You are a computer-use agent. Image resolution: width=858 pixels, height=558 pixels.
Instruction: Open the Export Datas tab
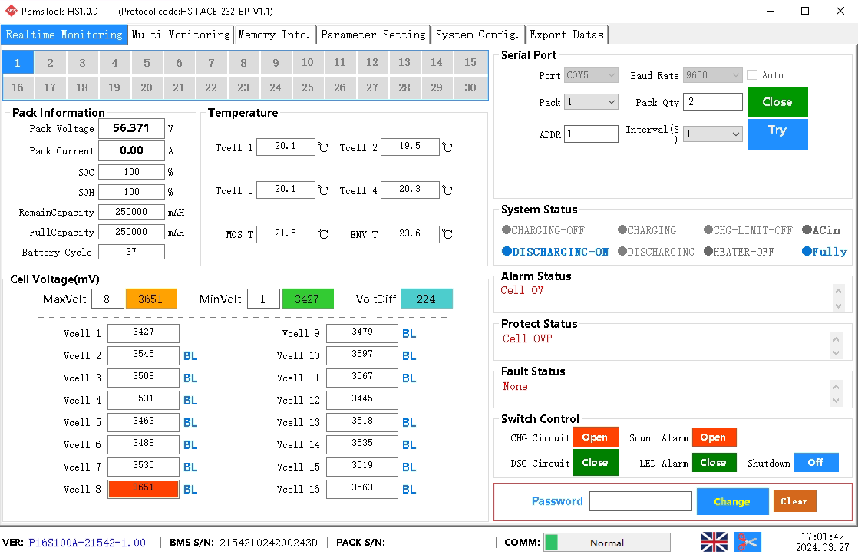[x=567, y=35]
